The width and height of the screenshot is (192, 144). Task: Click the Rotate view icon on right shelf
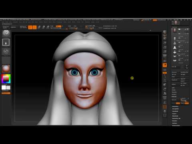click(165, 94)
